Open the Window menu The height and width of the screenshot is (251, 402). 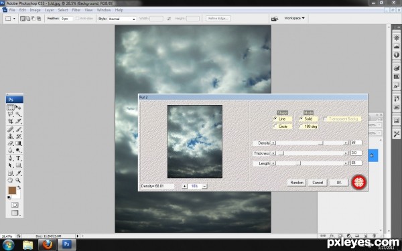tap(104, 10)
